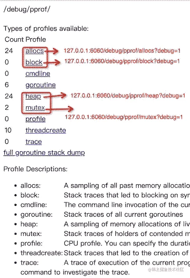Open the heap profile link
190x278 pixels.
point(33,96)
